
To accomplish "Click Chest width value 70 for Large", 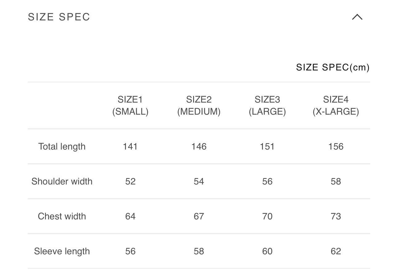I will 267,216.
